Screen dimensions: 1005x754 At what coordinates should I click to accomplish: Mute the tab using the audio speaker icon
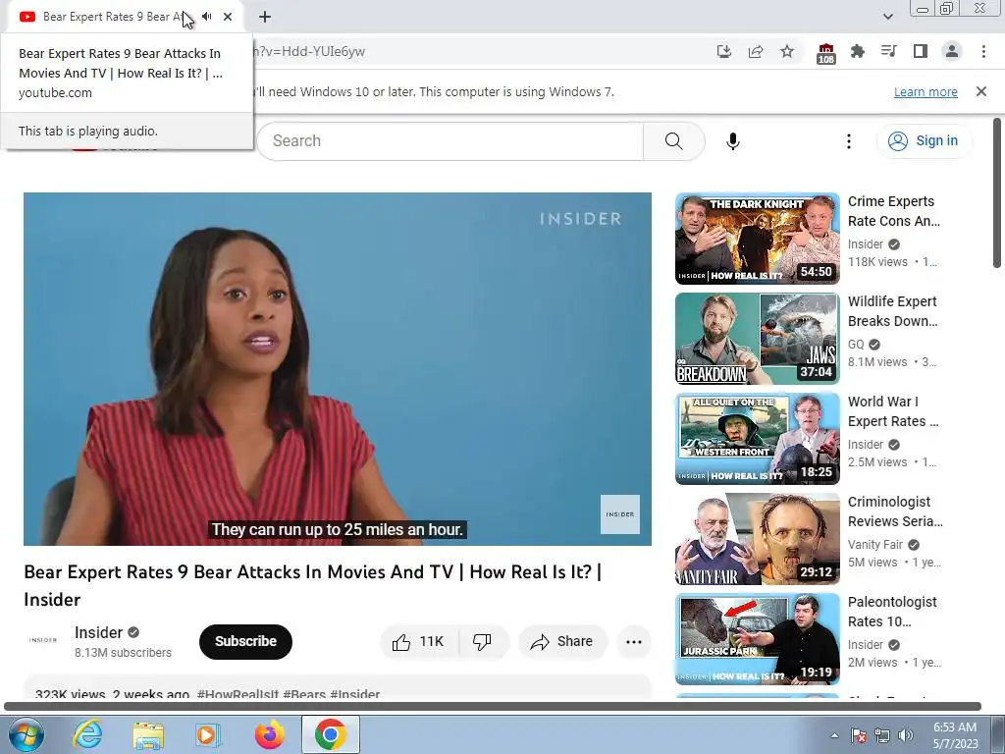coord(207,17)
